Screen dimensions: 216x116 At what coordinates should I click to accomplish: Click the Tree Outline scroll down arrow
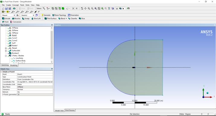[x=52, y=62]
